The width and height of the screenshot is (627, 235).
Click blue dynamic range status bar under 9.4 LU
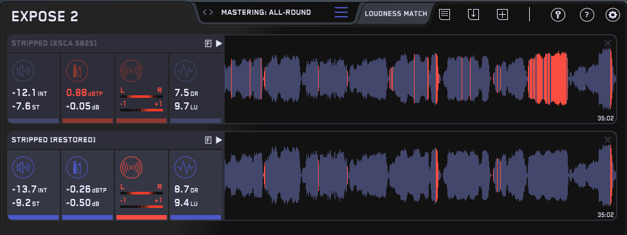click(x=196, y=217)
